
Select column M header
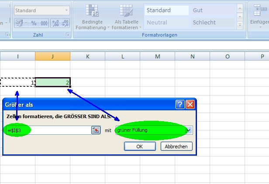click(x=158, y=56)
